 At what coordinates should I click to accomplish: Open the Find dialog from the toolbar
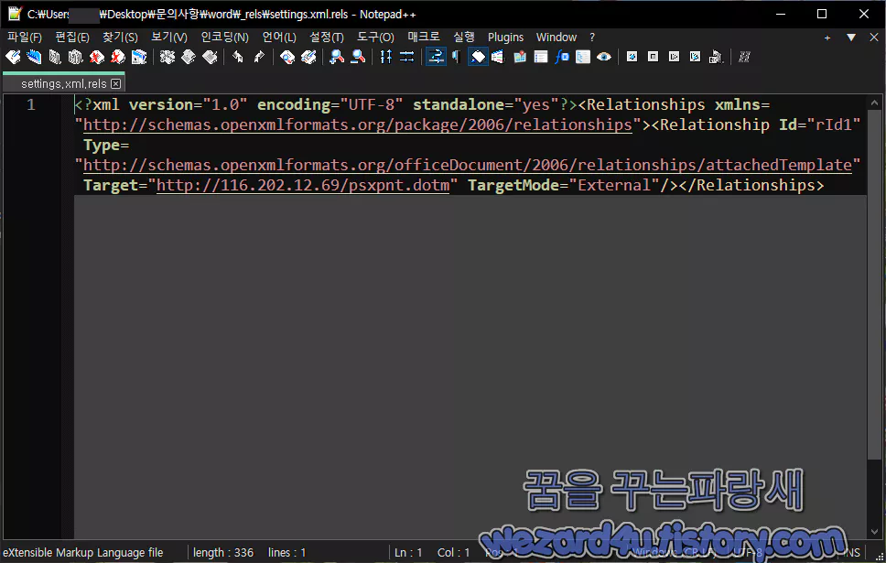pos(287,57)
